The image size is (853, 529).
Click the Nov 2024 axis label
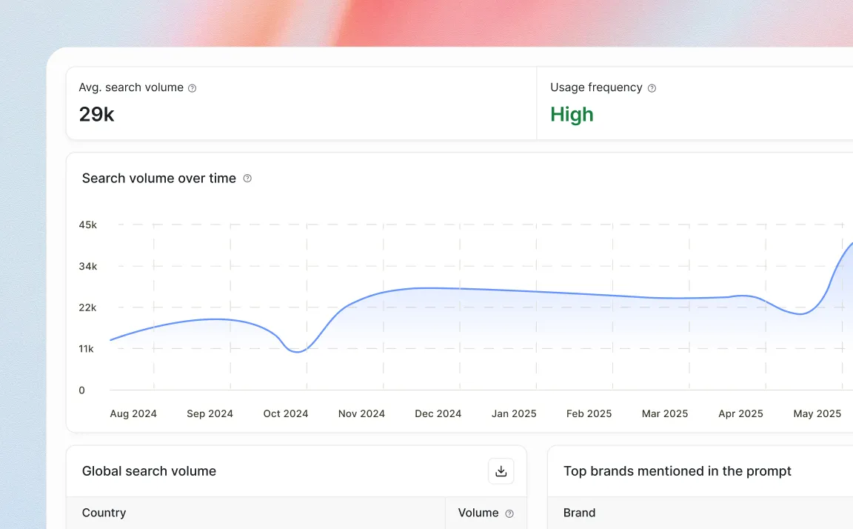tap(362, 413)
